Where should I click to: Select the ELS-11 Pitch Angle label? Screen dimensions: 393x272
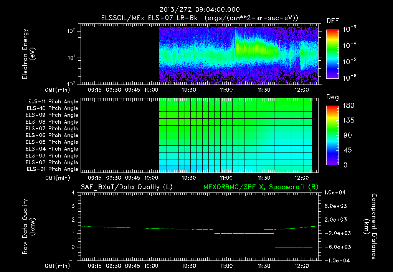pos(53,102)
